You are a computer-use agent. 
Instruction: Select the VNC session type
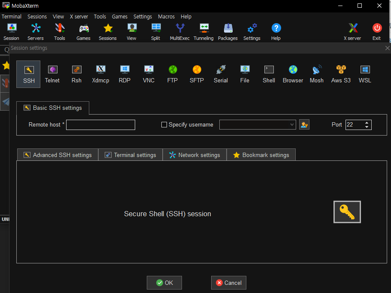pos(149,74)
